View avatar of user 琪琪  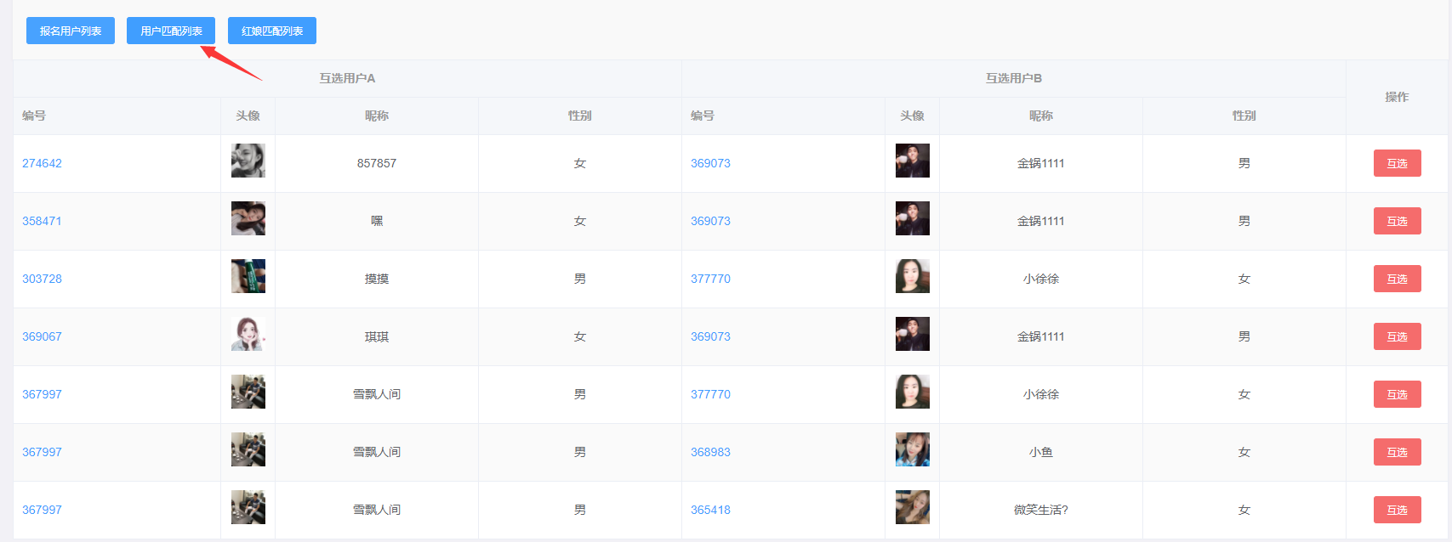click(248, 334)
